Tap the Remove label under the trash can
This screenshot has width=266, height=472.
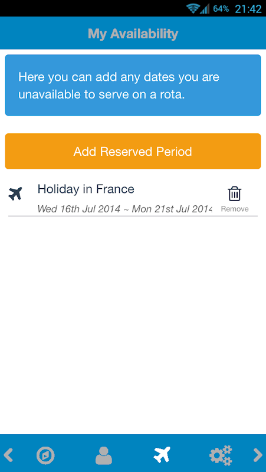pos(235,209)
